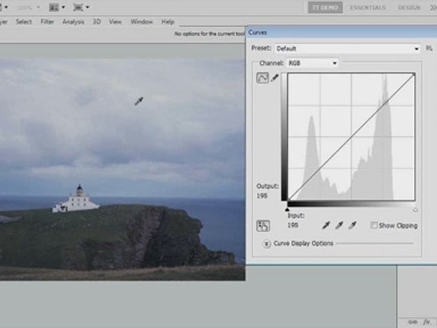This screenshot has height=328, width=437.
Task: Pick the black point eyedropper
Action: pyautogui.click(x=326, y=225)
